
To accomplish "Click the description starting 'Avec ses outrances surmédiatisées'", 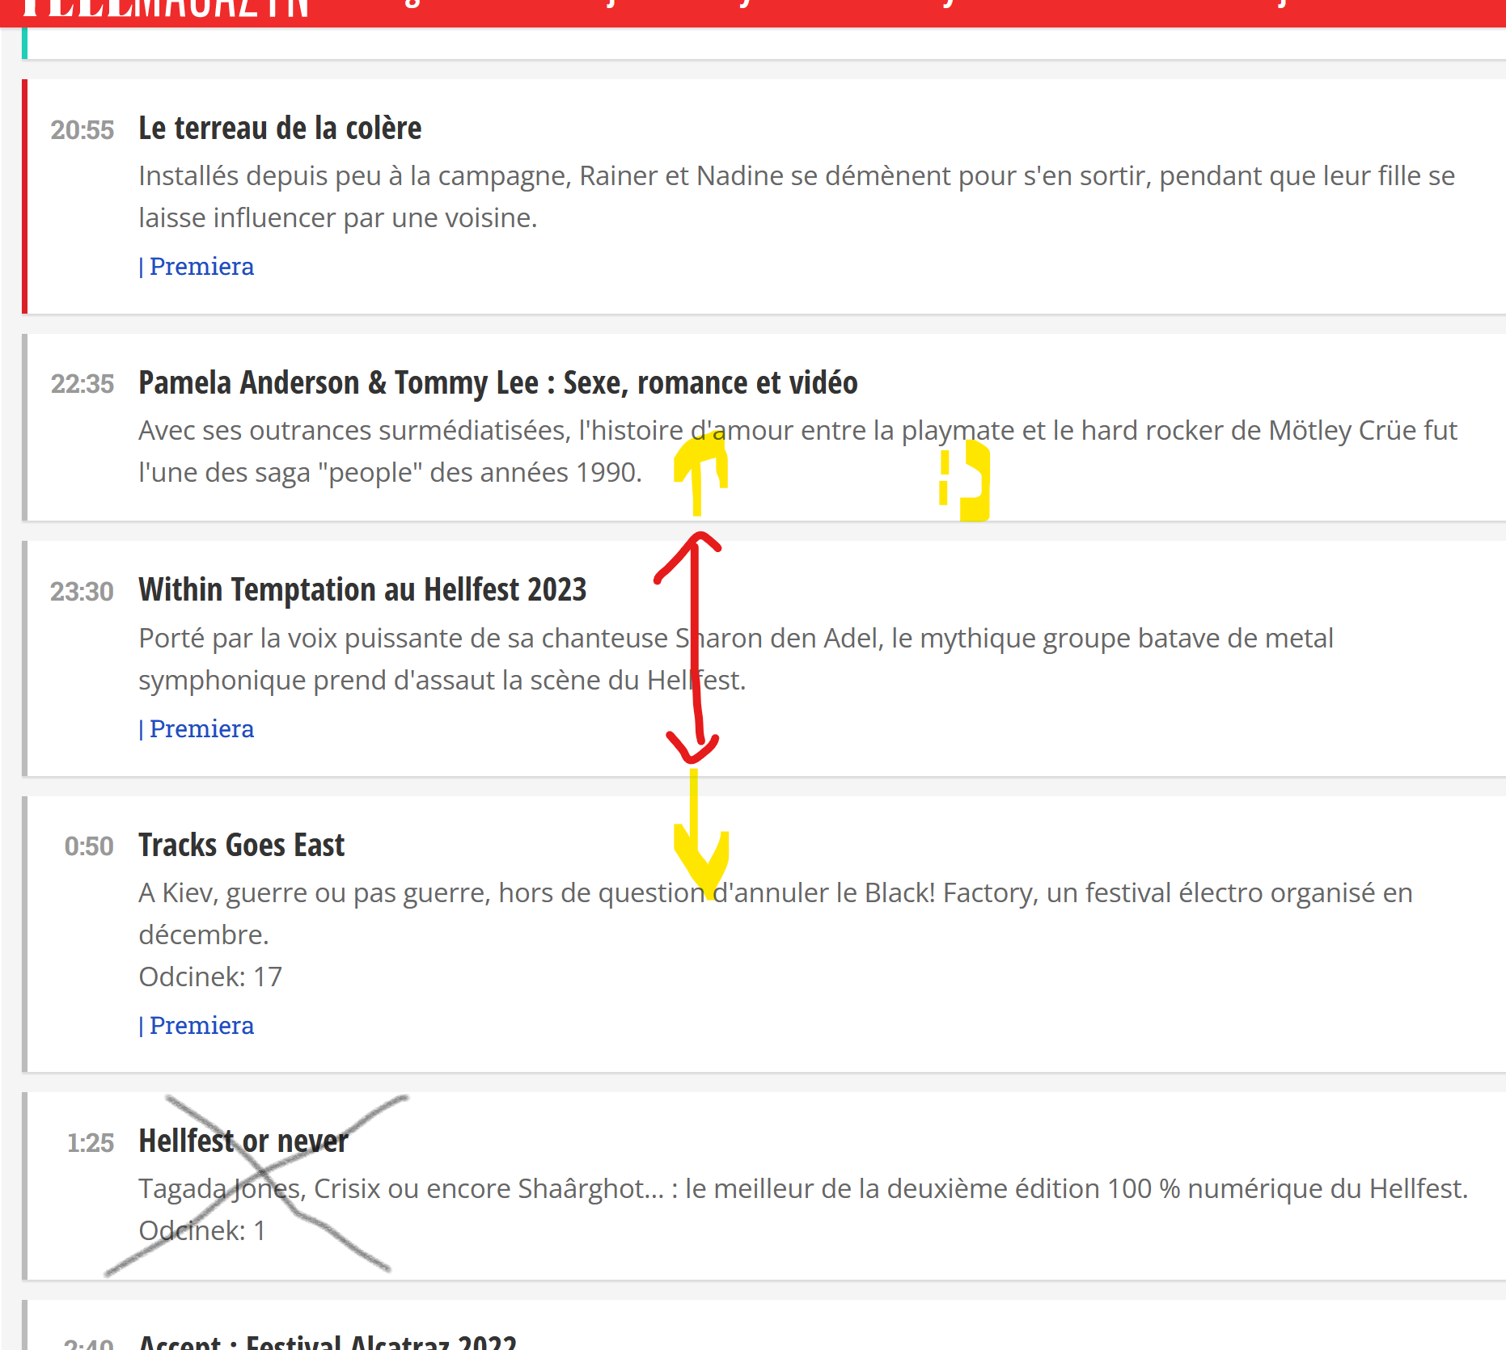I will [797, 451].
